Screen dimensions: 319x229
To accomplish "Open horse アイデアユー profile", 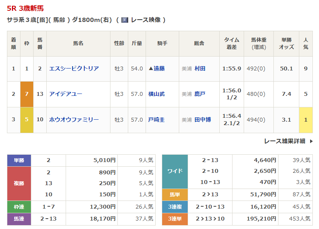I will (x=66, y=94).
